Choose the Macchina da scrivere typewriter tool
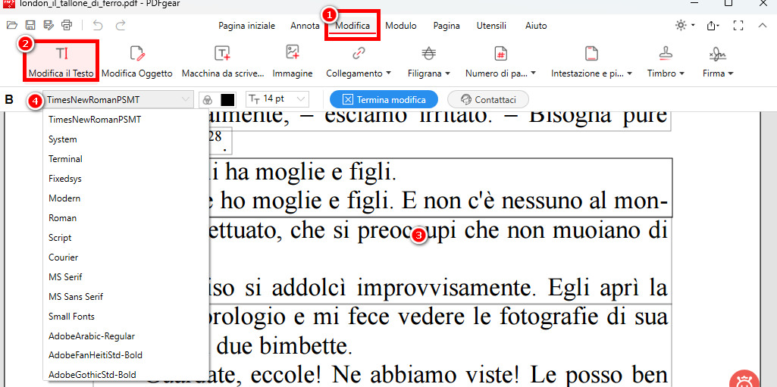The width and height of the screenshot is (777, 387). pos(222,61)
